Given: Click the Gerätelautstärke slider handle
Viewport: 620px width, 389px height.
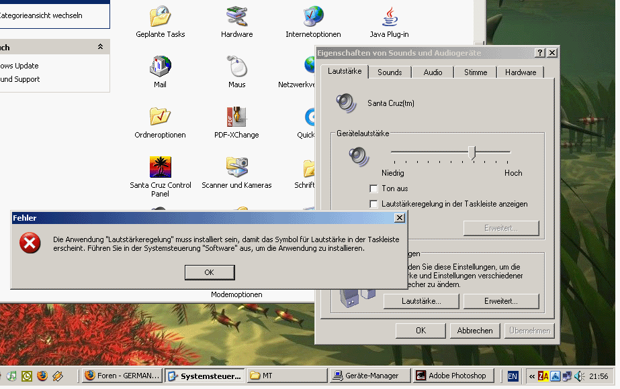Looking at the screenshot, I should click(x=472, y=154).
